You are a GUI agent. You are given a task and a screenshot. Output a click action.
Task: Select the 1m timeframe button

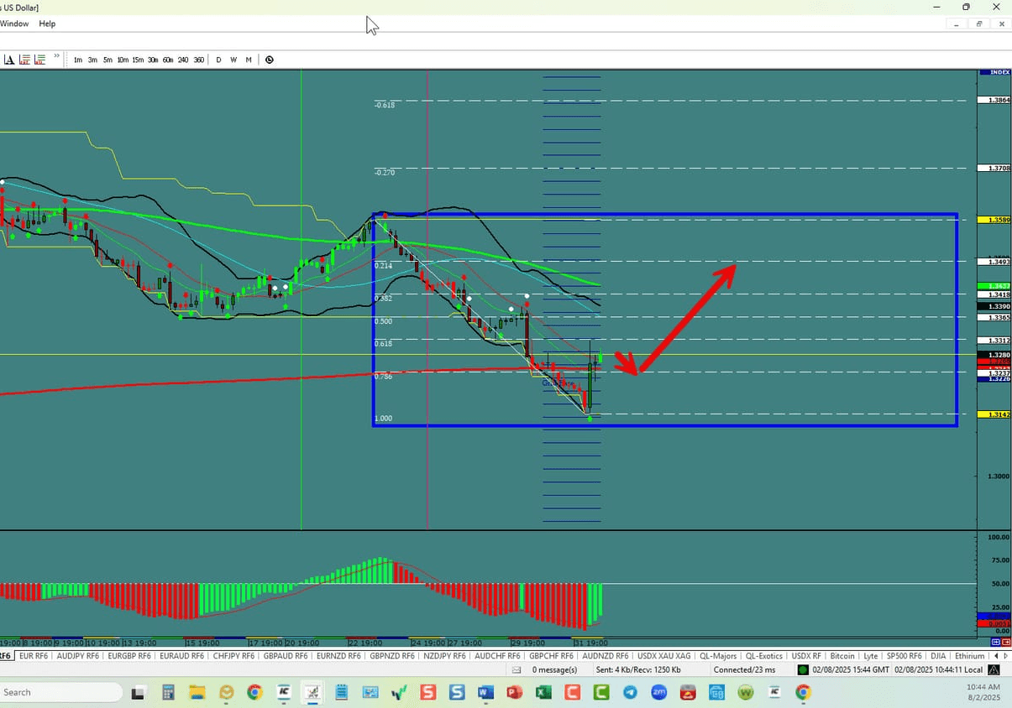(77, 60)
